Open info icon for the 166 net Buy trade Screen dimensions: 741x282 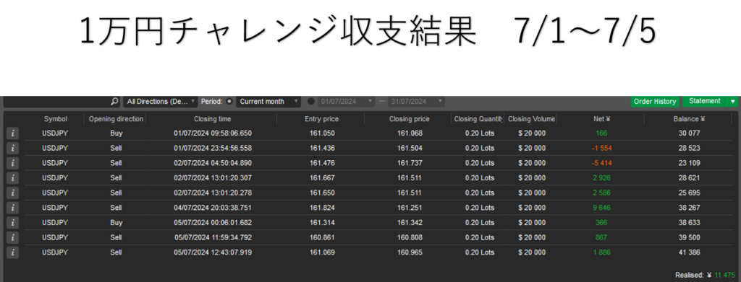tap(13, 133)
